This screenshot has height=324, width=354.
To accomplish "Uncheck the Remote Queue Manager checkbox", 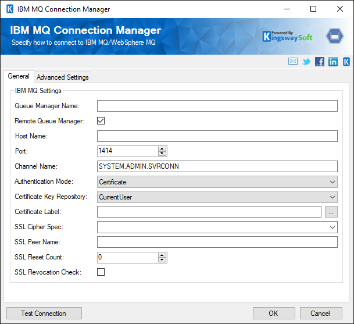I will pyautogui.click(x=101, y=120).
